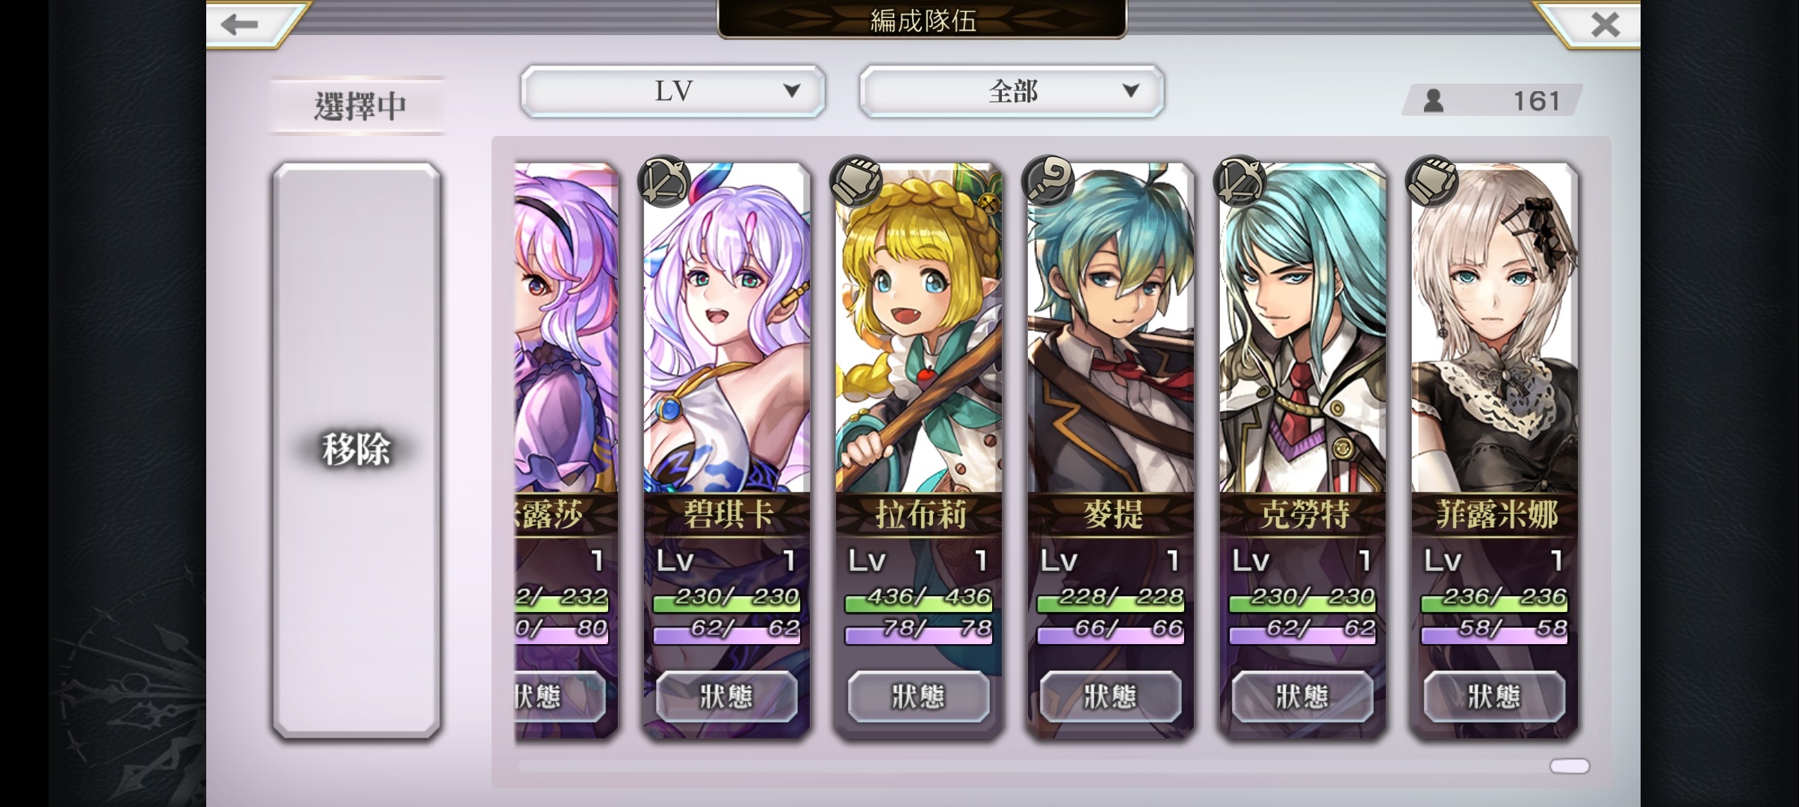This screenshot has height=807, width=1799.
Task: Open the LV sort dropdown
Action: [x=673, y=91]
